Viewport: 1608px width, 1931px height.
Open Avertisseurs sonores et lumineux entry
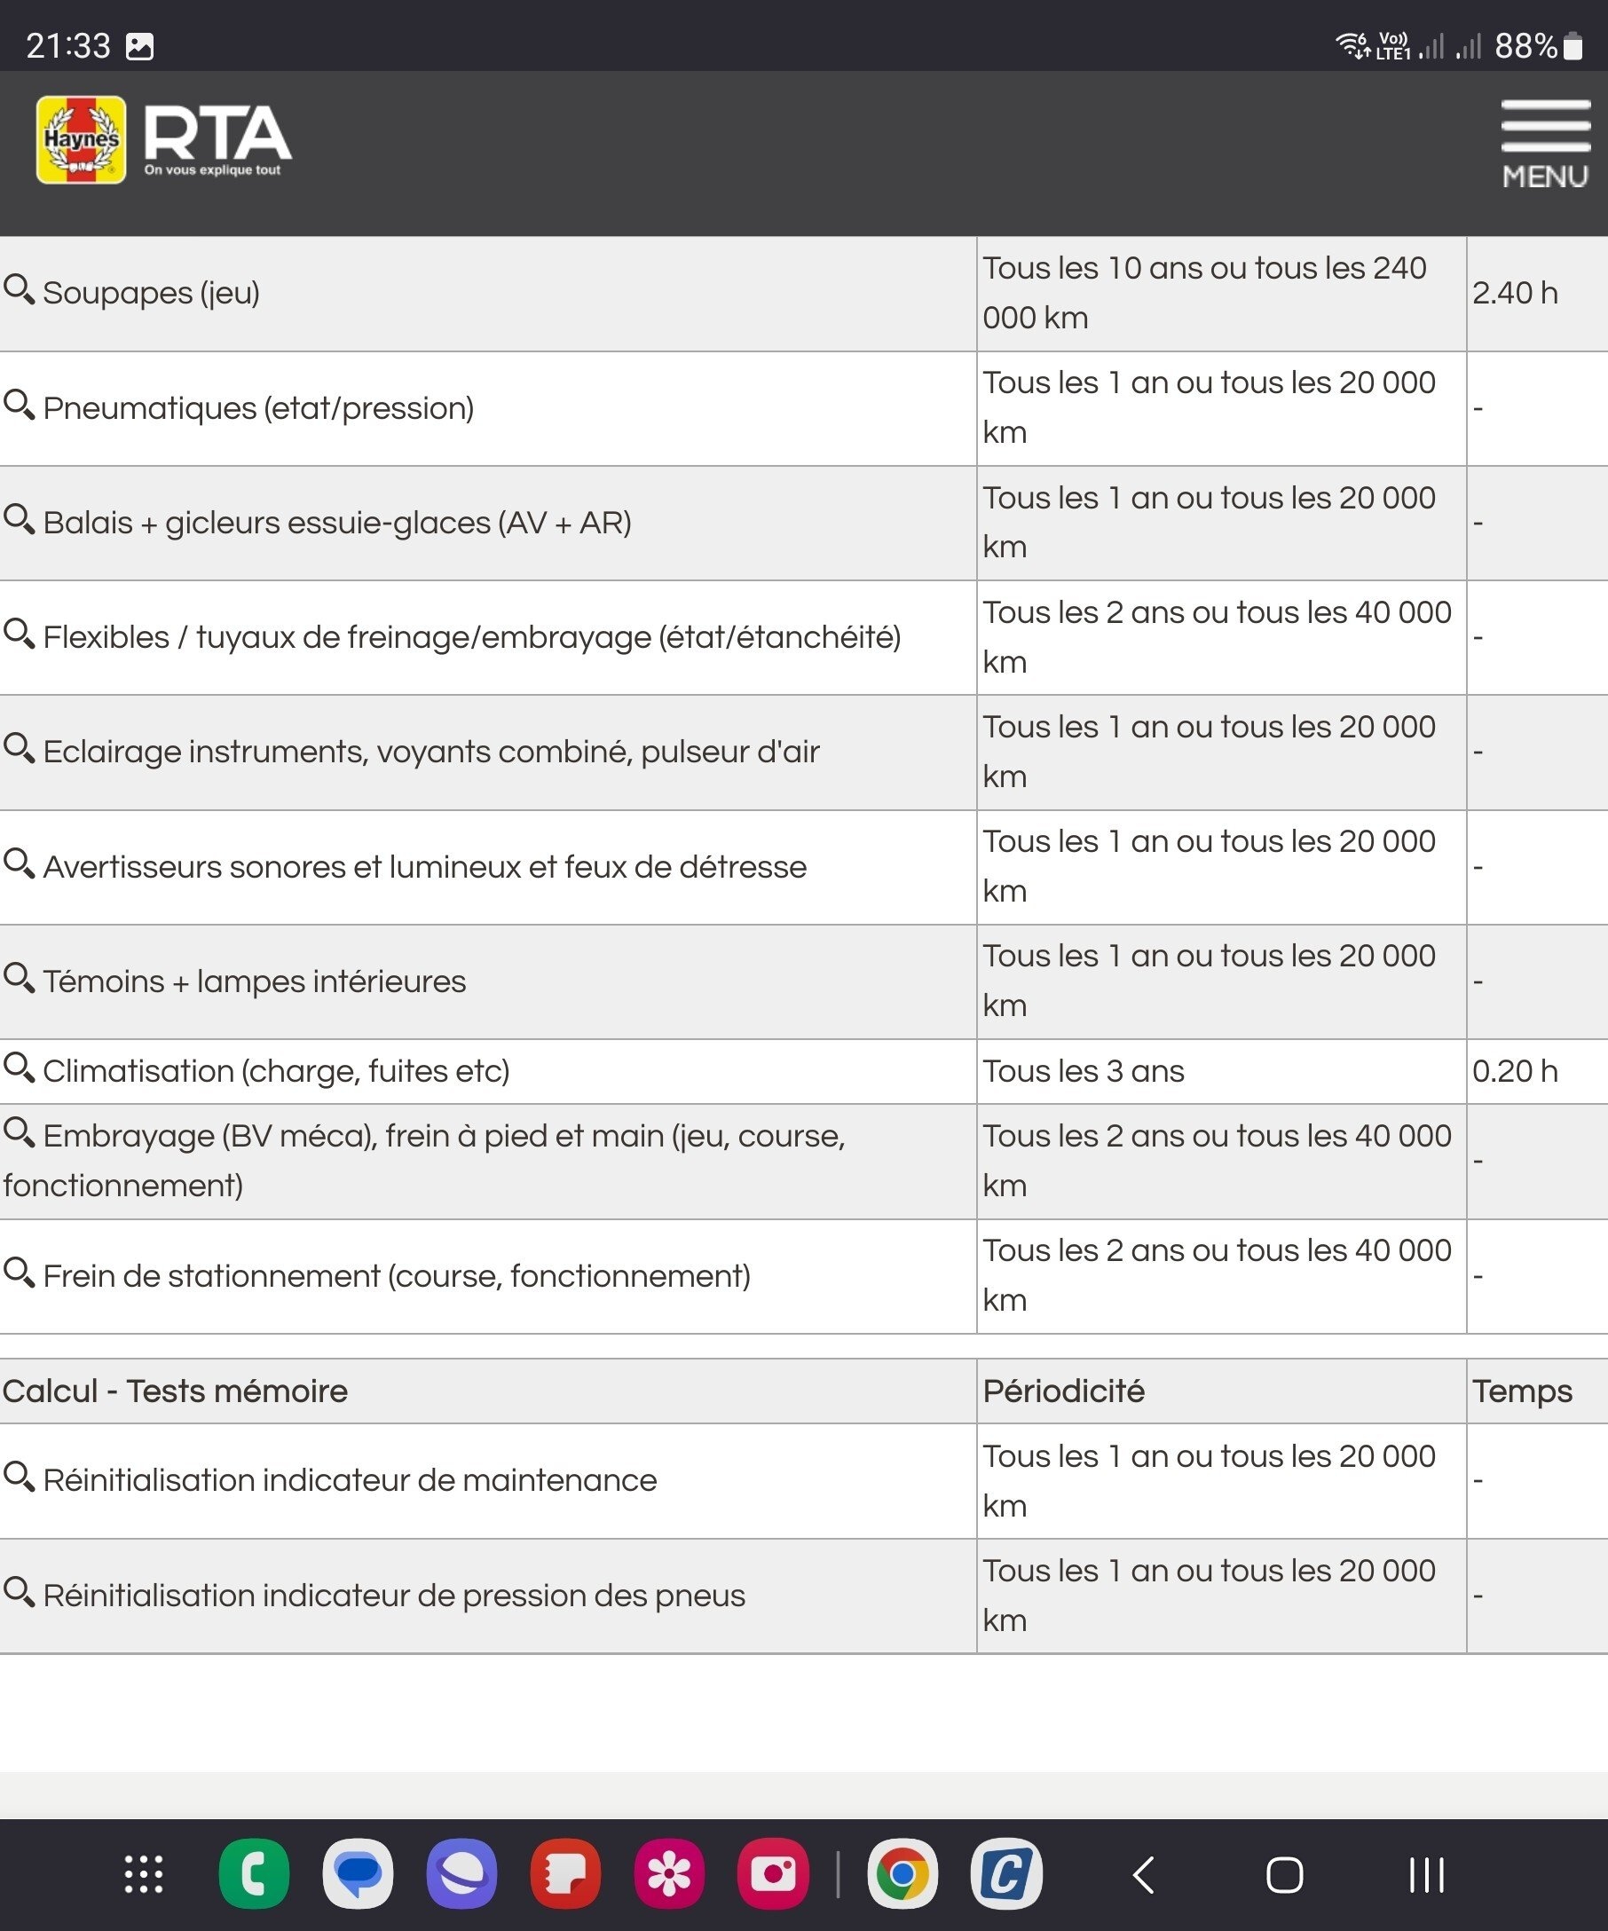tap(425, 867)
